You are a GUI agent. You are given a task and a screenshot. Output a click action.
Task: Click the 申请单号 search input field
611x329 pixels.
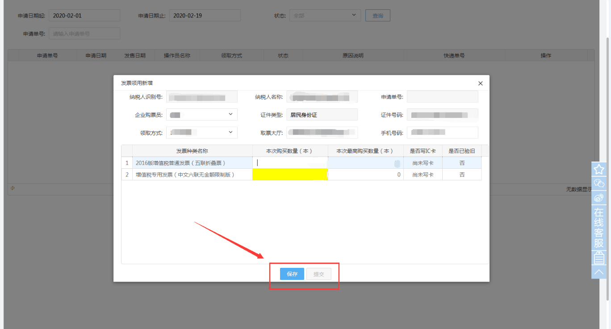(84, 33)
